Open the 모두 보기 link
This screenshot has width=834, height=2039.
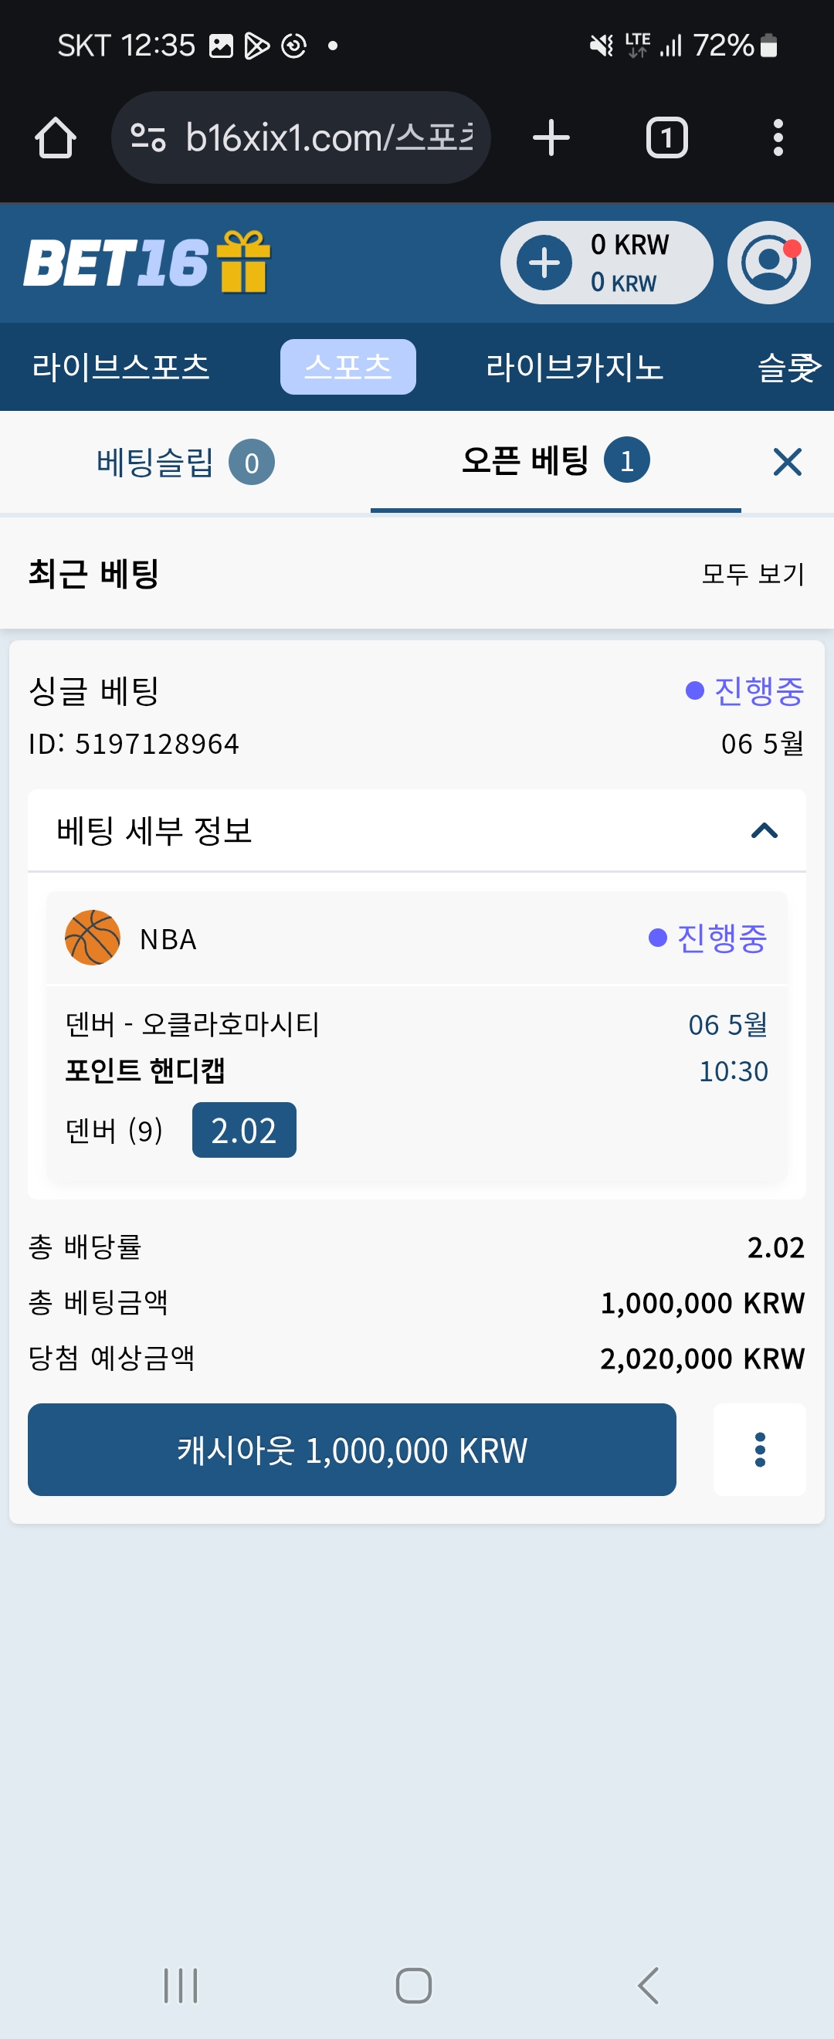click(752, 573)
